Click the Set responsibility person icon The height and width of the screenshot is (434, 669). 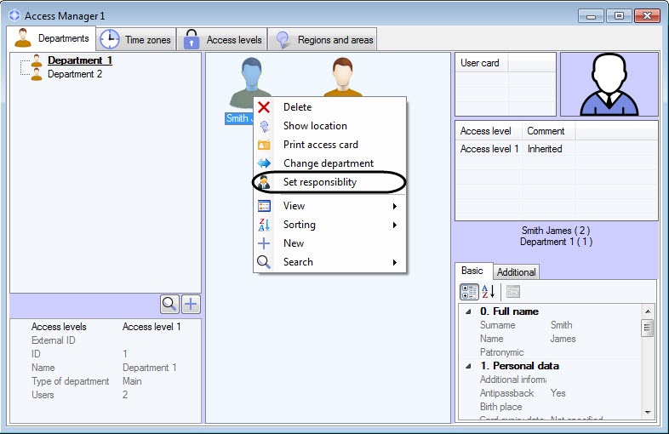pyautogui.click(x=264, y=182)
